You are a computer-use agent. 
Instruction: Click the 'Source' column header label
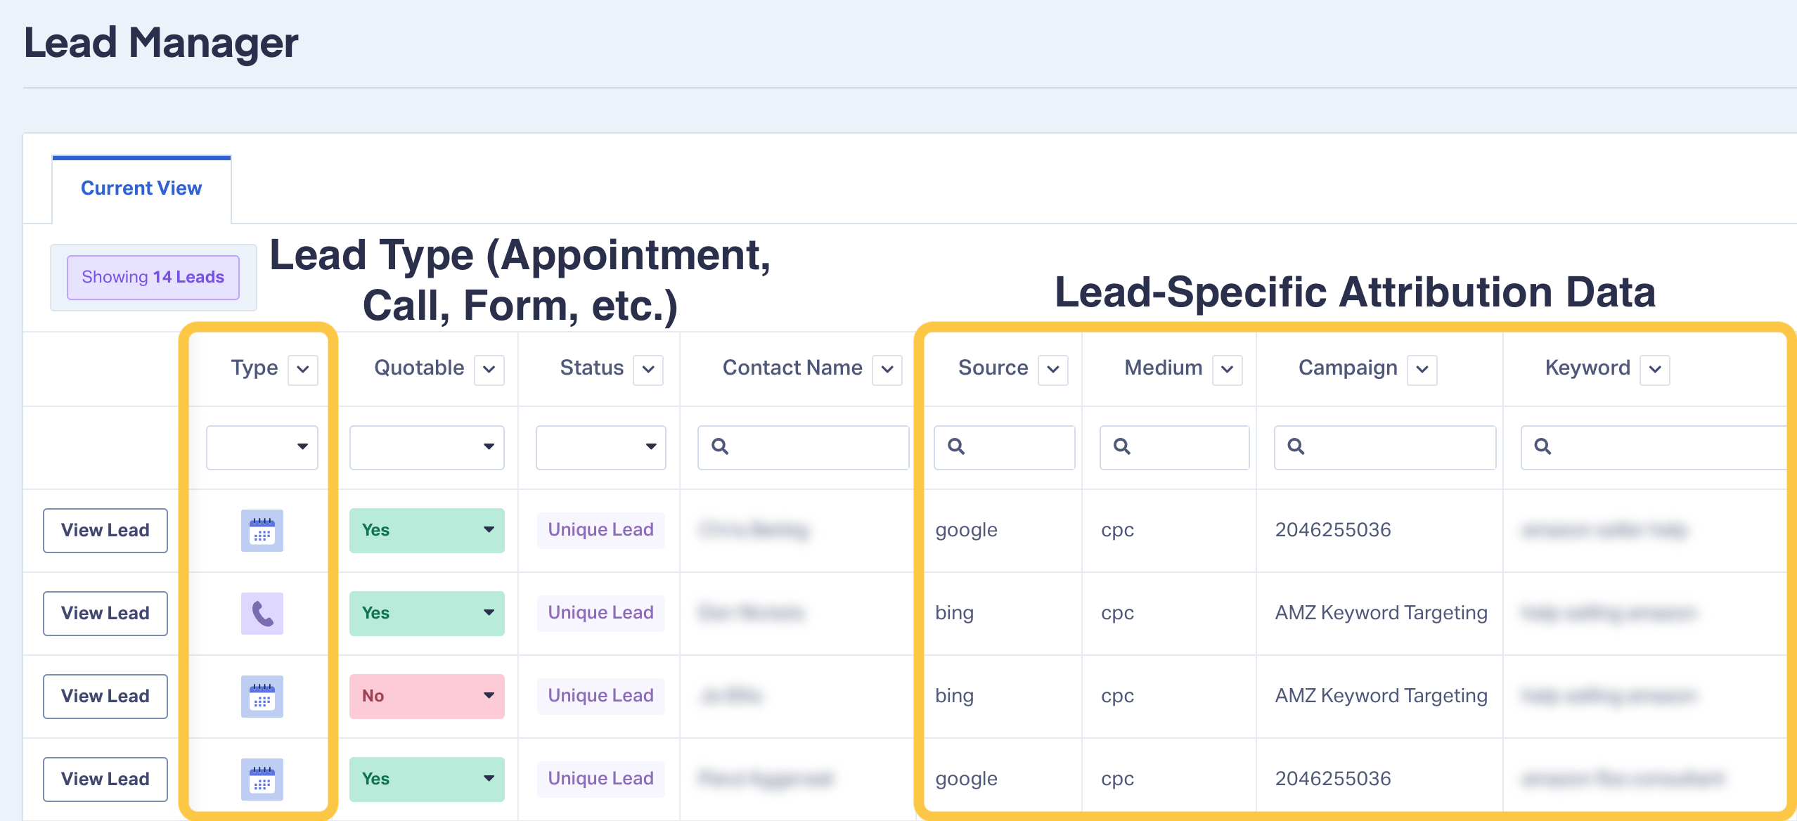coord(993,368)
